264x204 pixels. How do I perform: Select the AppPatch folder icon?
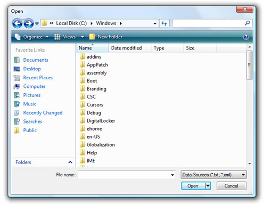(82, 64)
